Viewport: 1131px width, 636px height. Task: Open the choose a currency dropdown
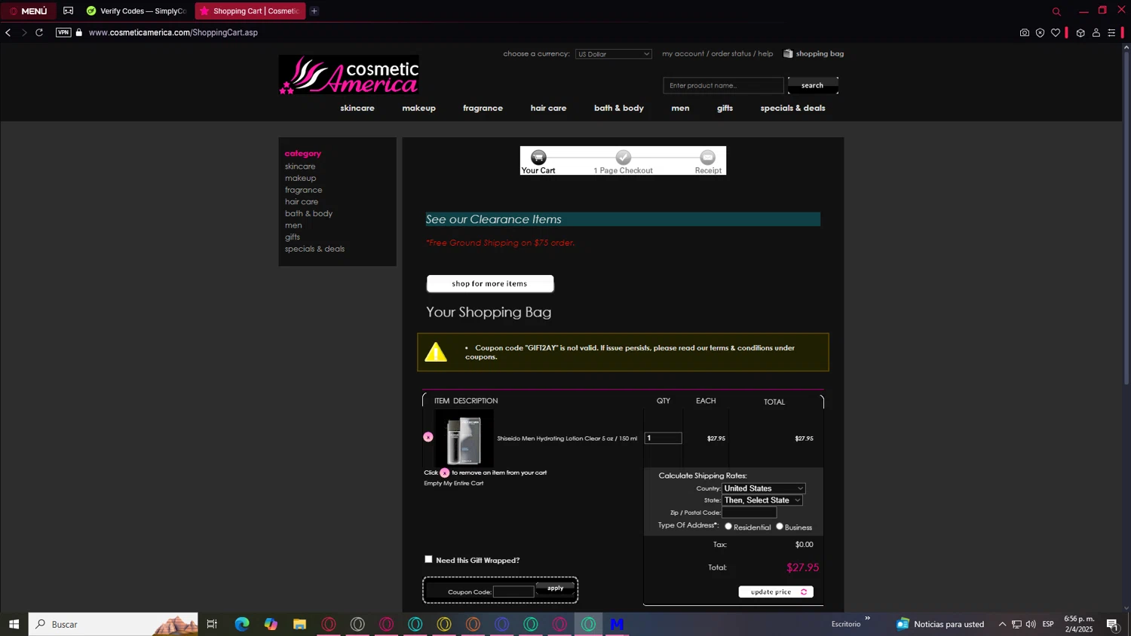click(x=613, y=54)
